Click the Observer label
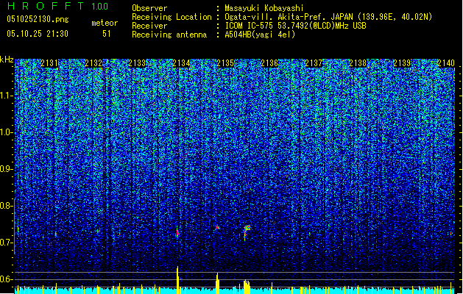 pos(149,8)
